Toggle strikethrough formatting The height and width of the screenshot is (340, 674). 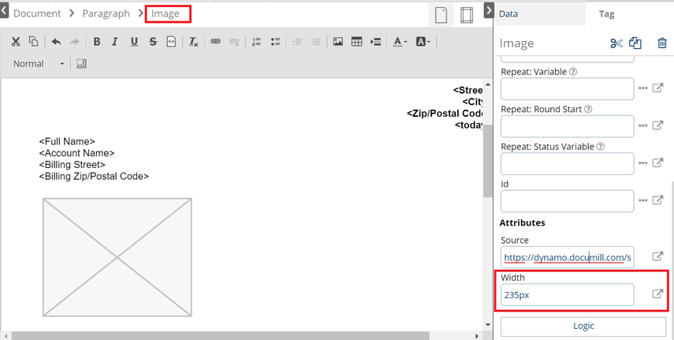point(153,42)
